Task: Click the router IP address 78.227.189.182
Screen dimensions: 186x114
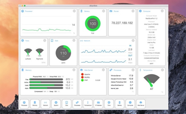Action: pos(122,23)
